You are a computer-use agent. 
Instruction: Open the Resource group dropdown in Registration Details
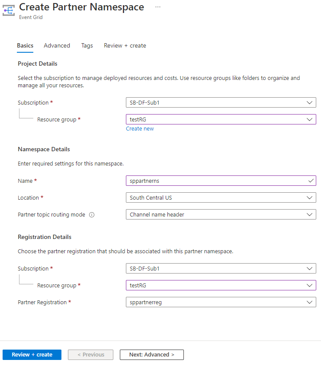pos(310,285)
